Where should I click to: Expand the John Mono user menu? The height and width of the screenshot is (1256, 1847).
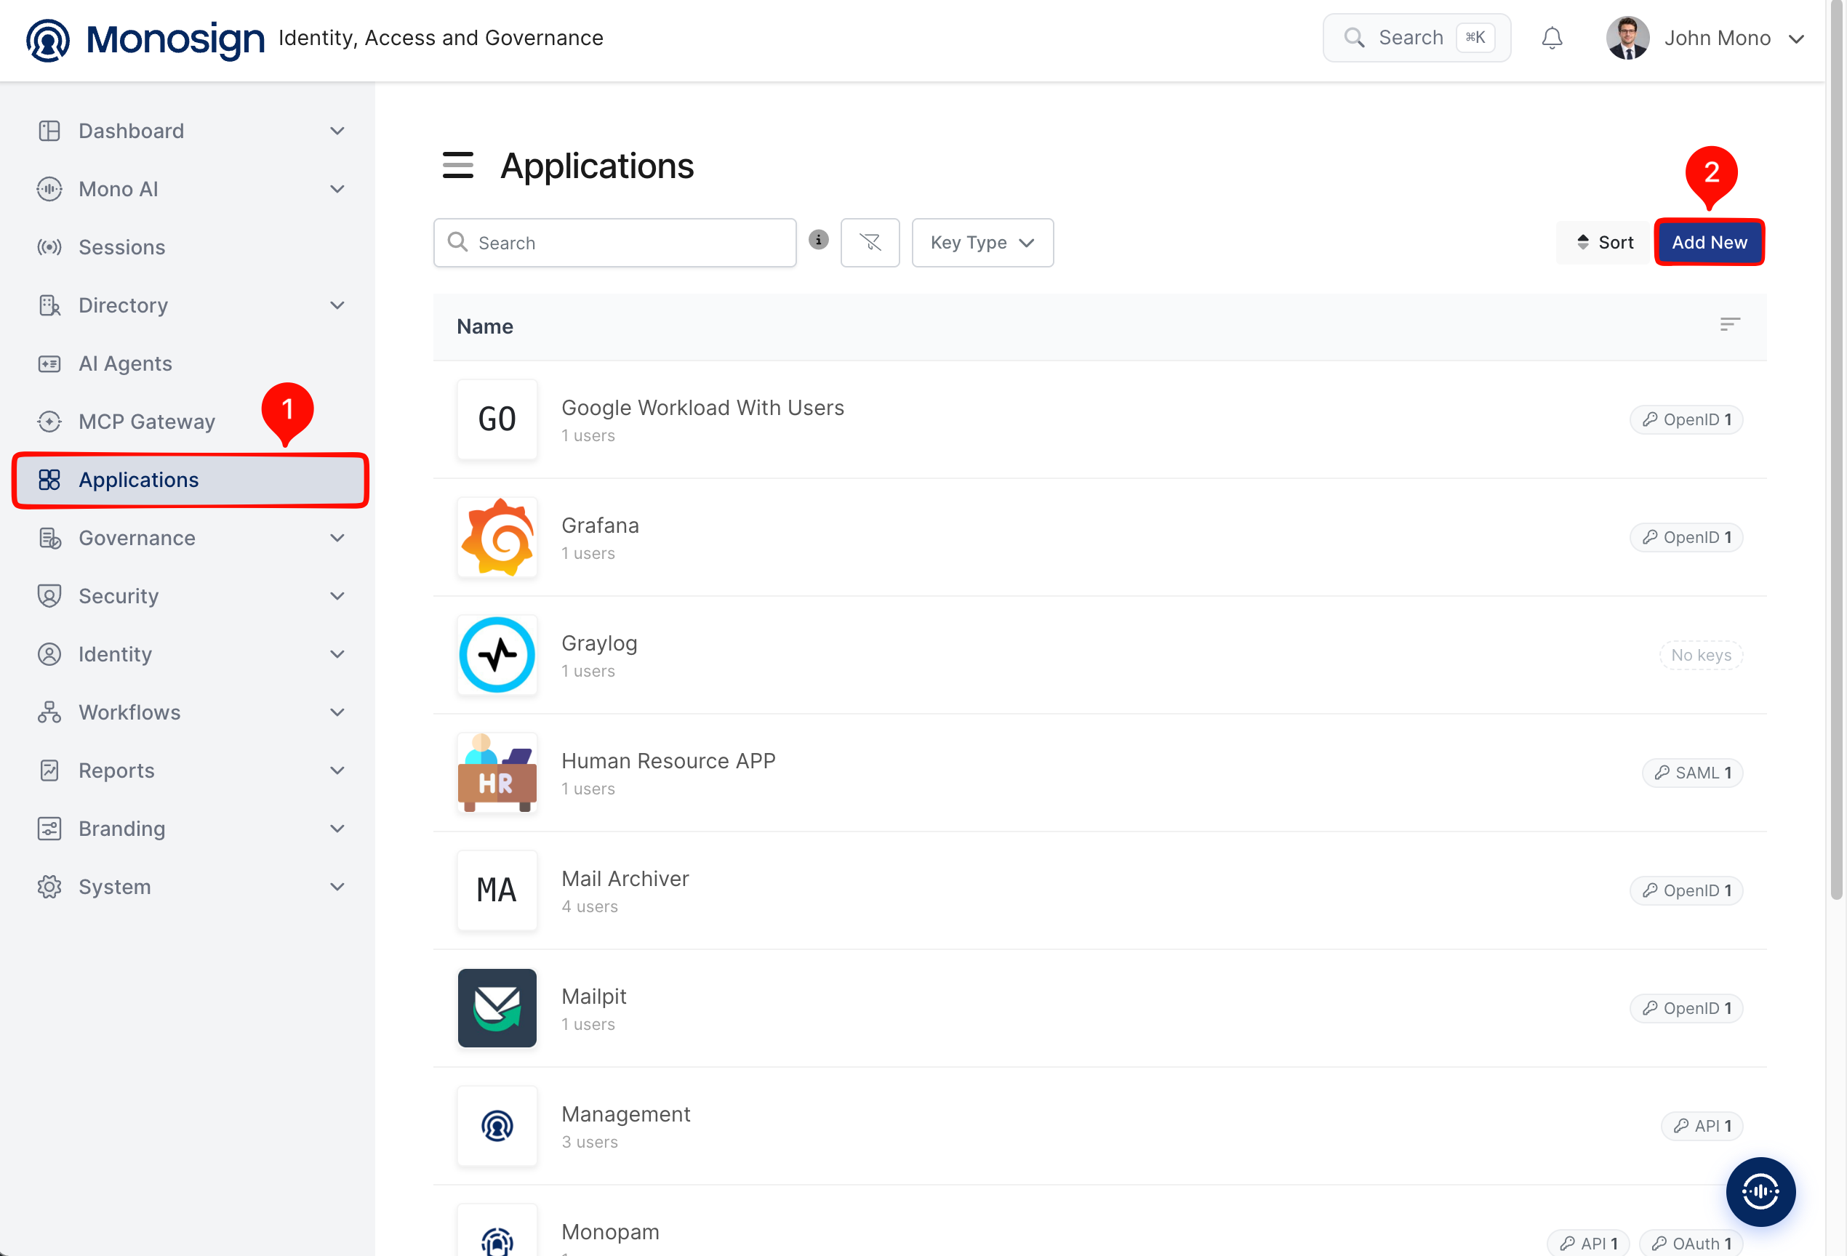point(1704,38)
